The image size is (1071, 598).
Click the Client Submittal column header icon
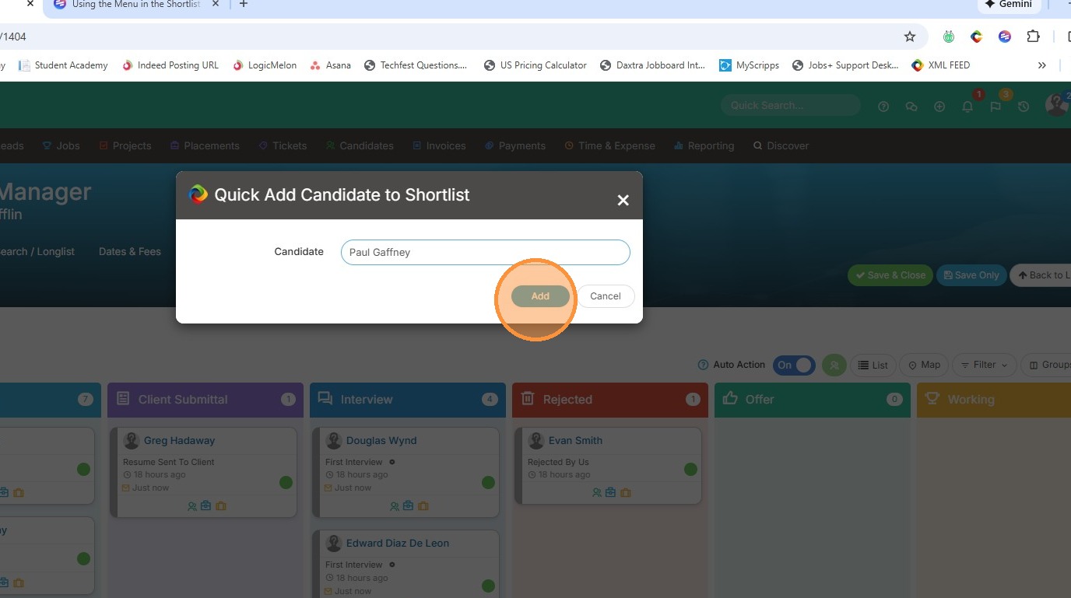[x=123, y=398]
